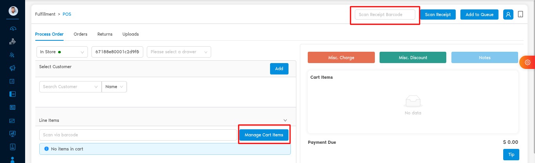Open the marketing megaphone sidebar icon
Image resolution: width=535 pixels, height=163 pixels.
click(x=13, y=68)
